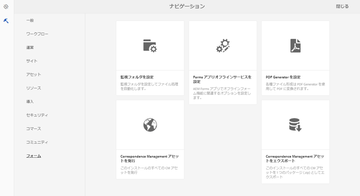Screen dimensions: 360x196
Task: Open PDF Generator を設定 card title
Action: pyautogui.click(x=283, y=77)
